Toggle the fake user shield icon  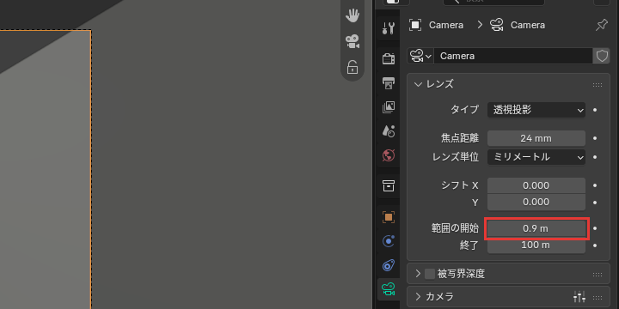coord(602,56)
